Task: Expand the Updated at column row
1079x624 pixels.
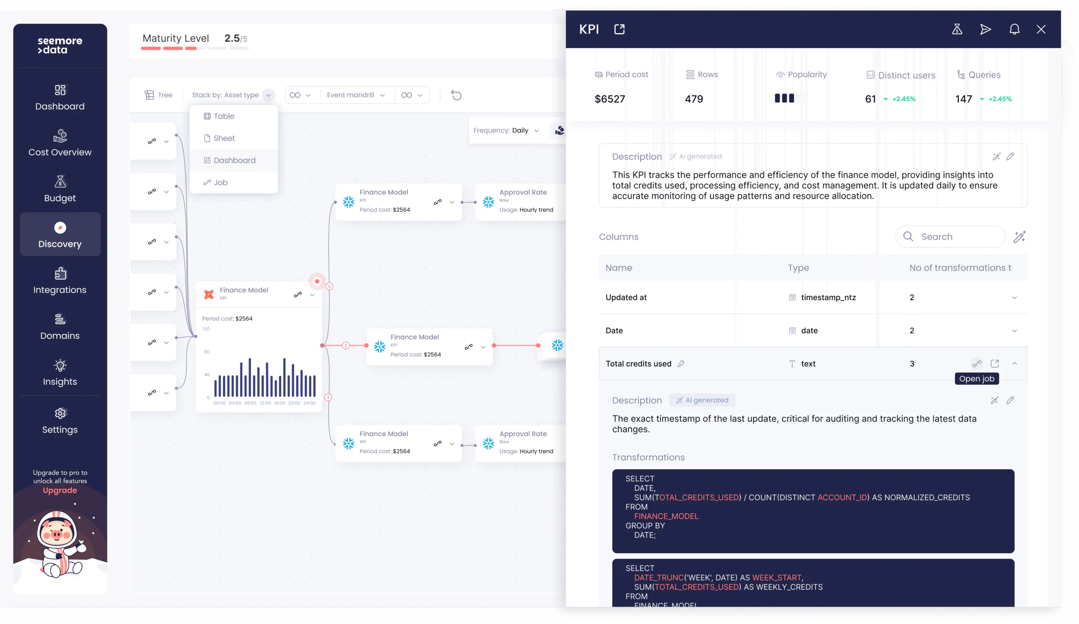Action: pos(1014,298)
